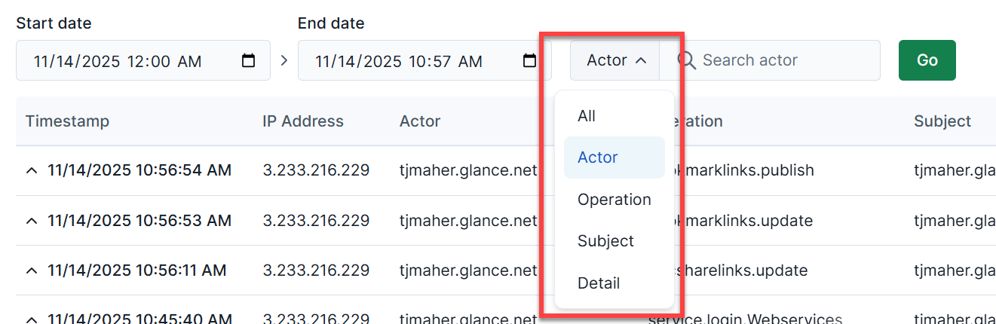The width and height of the screenshot is (996, 324).
Task: Click IP 3.233.216.229 in 10:56:53 row
Action: coord(316,221)
